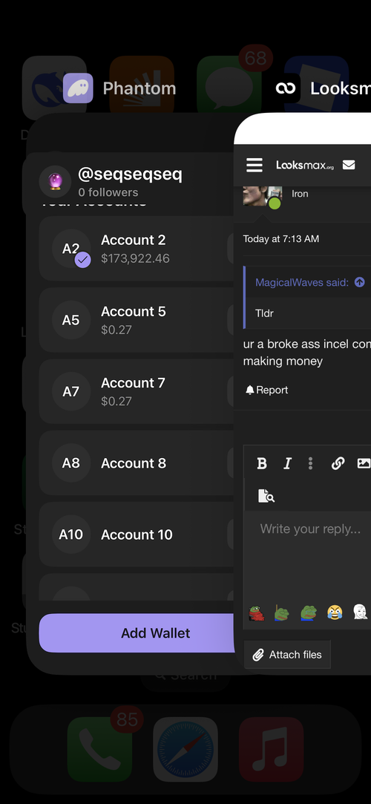
Task: Report the post via Report link
Action: tap(266, 390)
